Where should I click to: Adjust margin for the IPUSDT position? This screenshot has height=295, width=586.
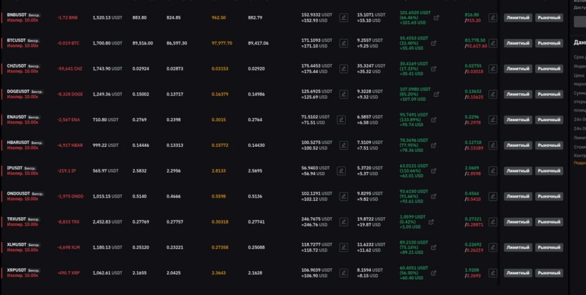click(x=341, y=170)
